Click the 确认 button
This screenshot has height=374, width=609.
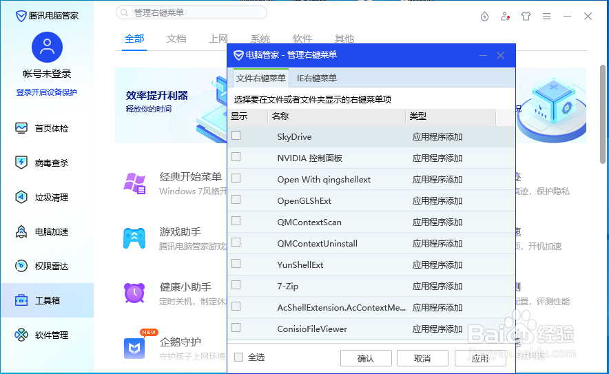366,358
